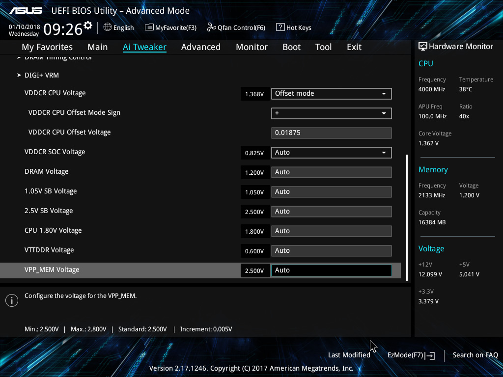Click the VTTDDR Voltage Auto field
The height and width of the screenshot is (377, 503).
pos(332,251)
